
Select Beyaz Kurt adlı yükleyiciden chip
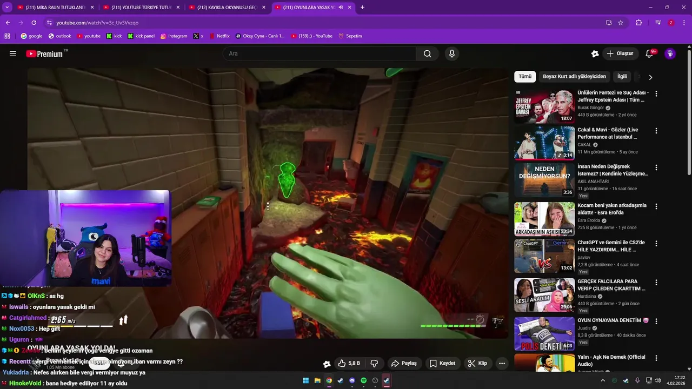(574, 77)
